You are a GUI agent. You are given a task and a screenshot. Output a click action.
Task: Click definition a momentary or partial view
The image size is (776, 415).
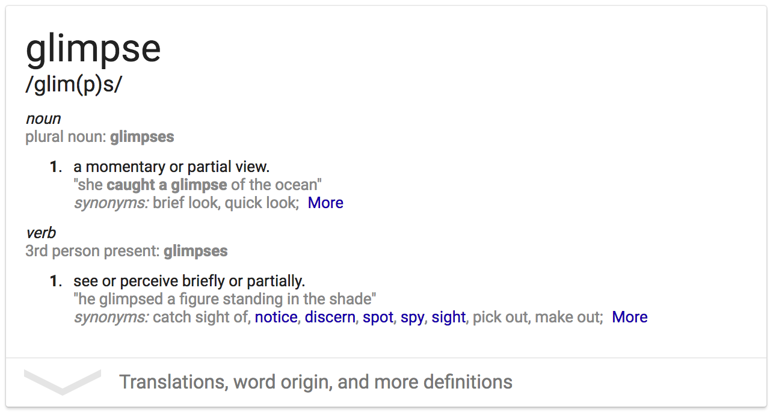tap(171, 167)
